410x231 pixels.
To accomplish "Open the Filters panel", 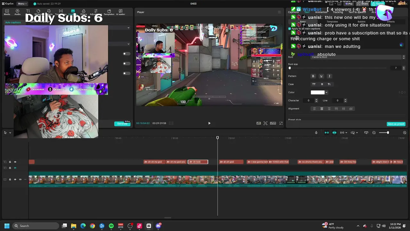I will pyautogui.click(x=84, y=12).
